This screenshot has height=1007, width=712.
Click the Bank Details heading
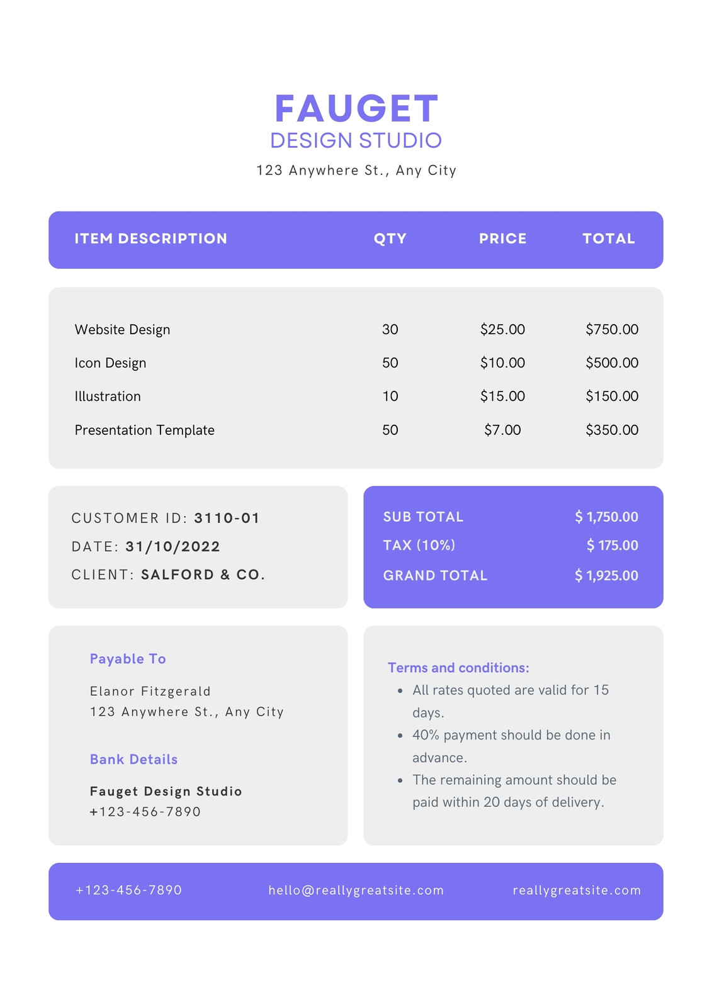(133, 759)
